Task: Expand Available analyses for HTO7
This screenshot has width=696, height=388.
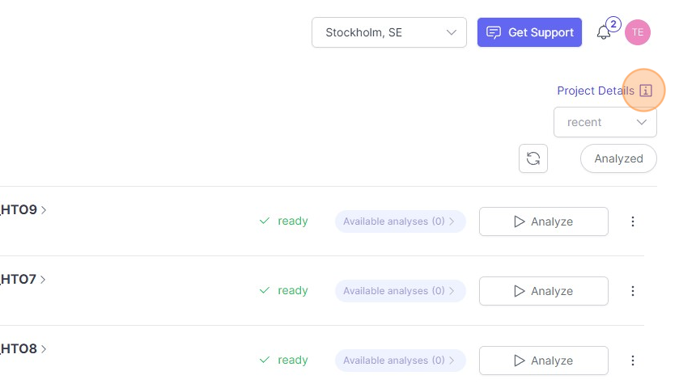Action: click(400, 291)
